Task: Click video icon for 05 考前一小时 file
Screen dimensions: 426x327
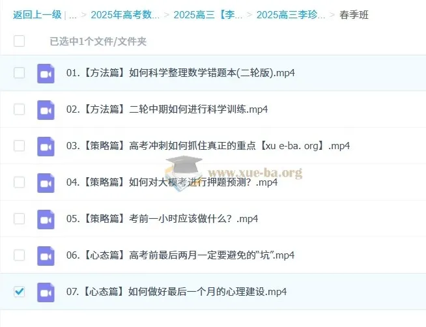Action: (46, 219)
